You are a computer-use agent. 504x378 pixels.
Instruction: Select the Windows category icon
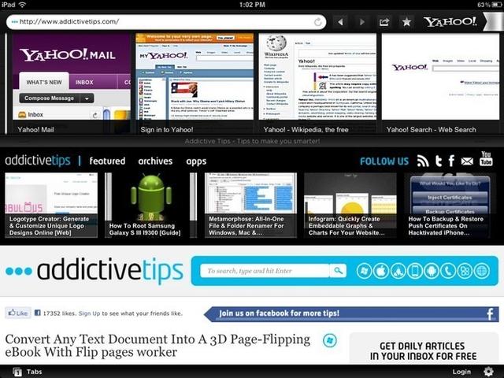pos(364,271)
